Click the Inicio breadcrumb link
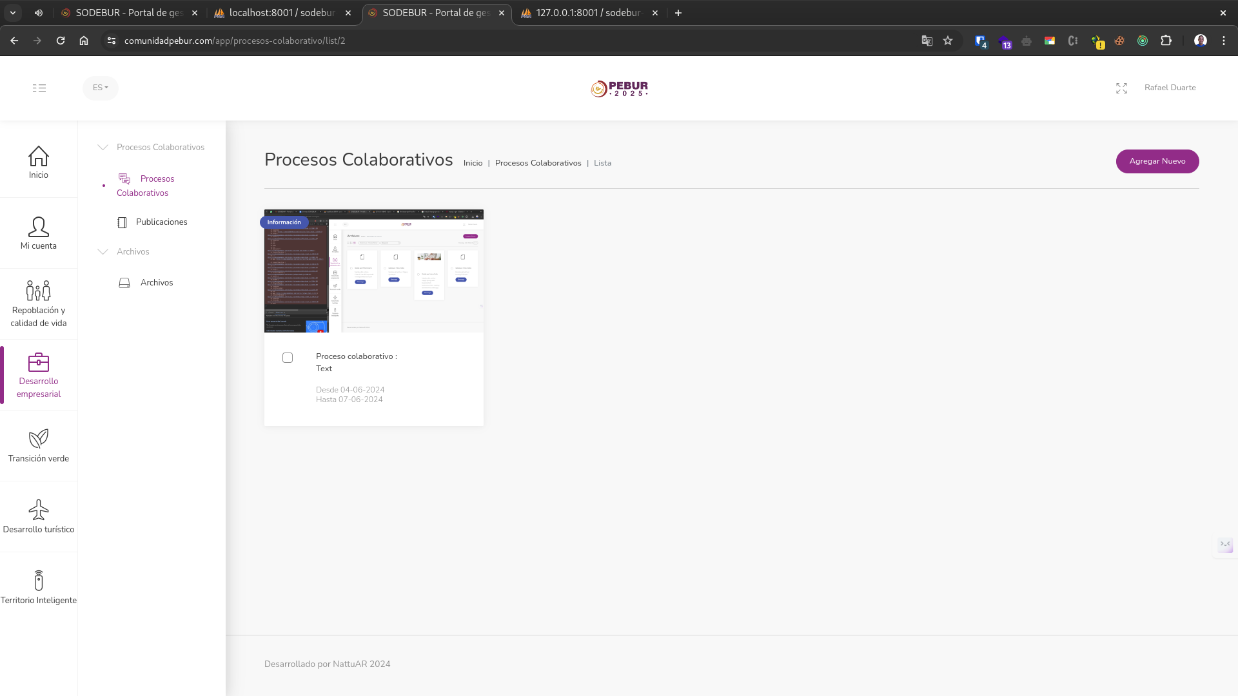1238x696 pixels. tap(473, 163)
